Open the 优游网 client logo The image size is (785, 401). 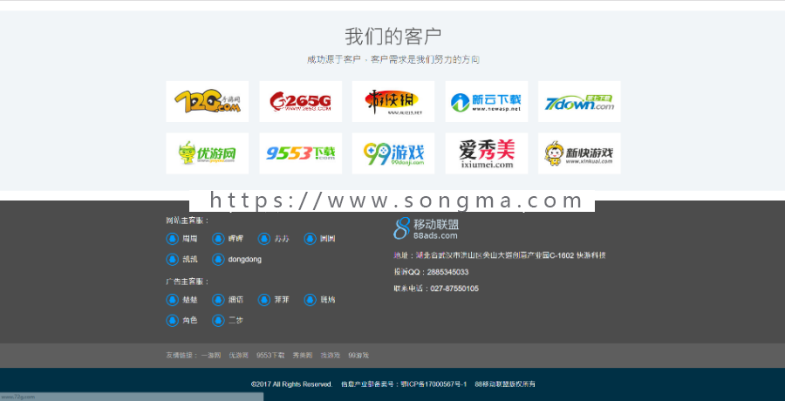click(x=208, y=153)
